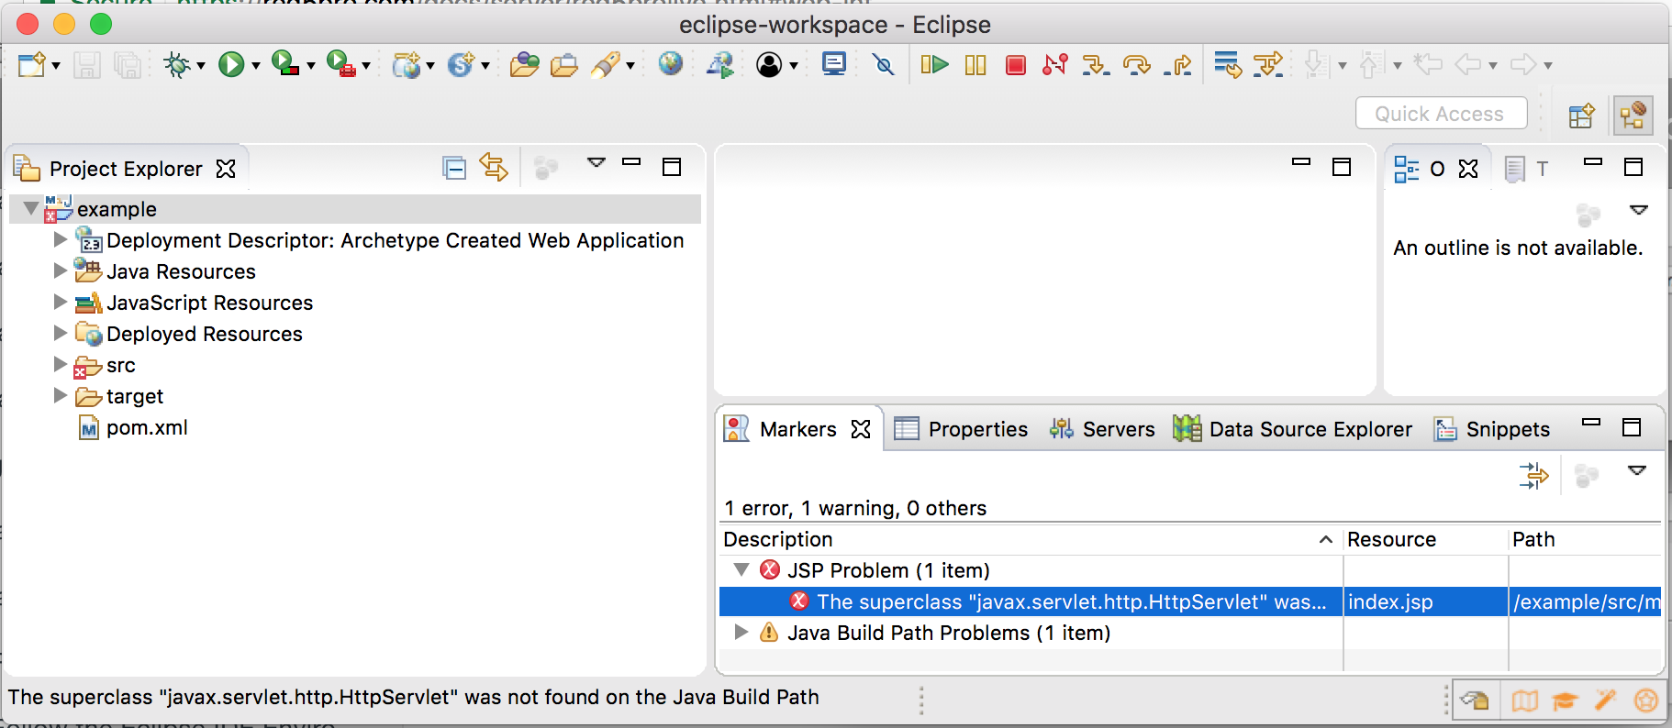This screenshot has width=1672, height=728.
Task: Click the Quick Access search field
Action: coord(1441,114)
